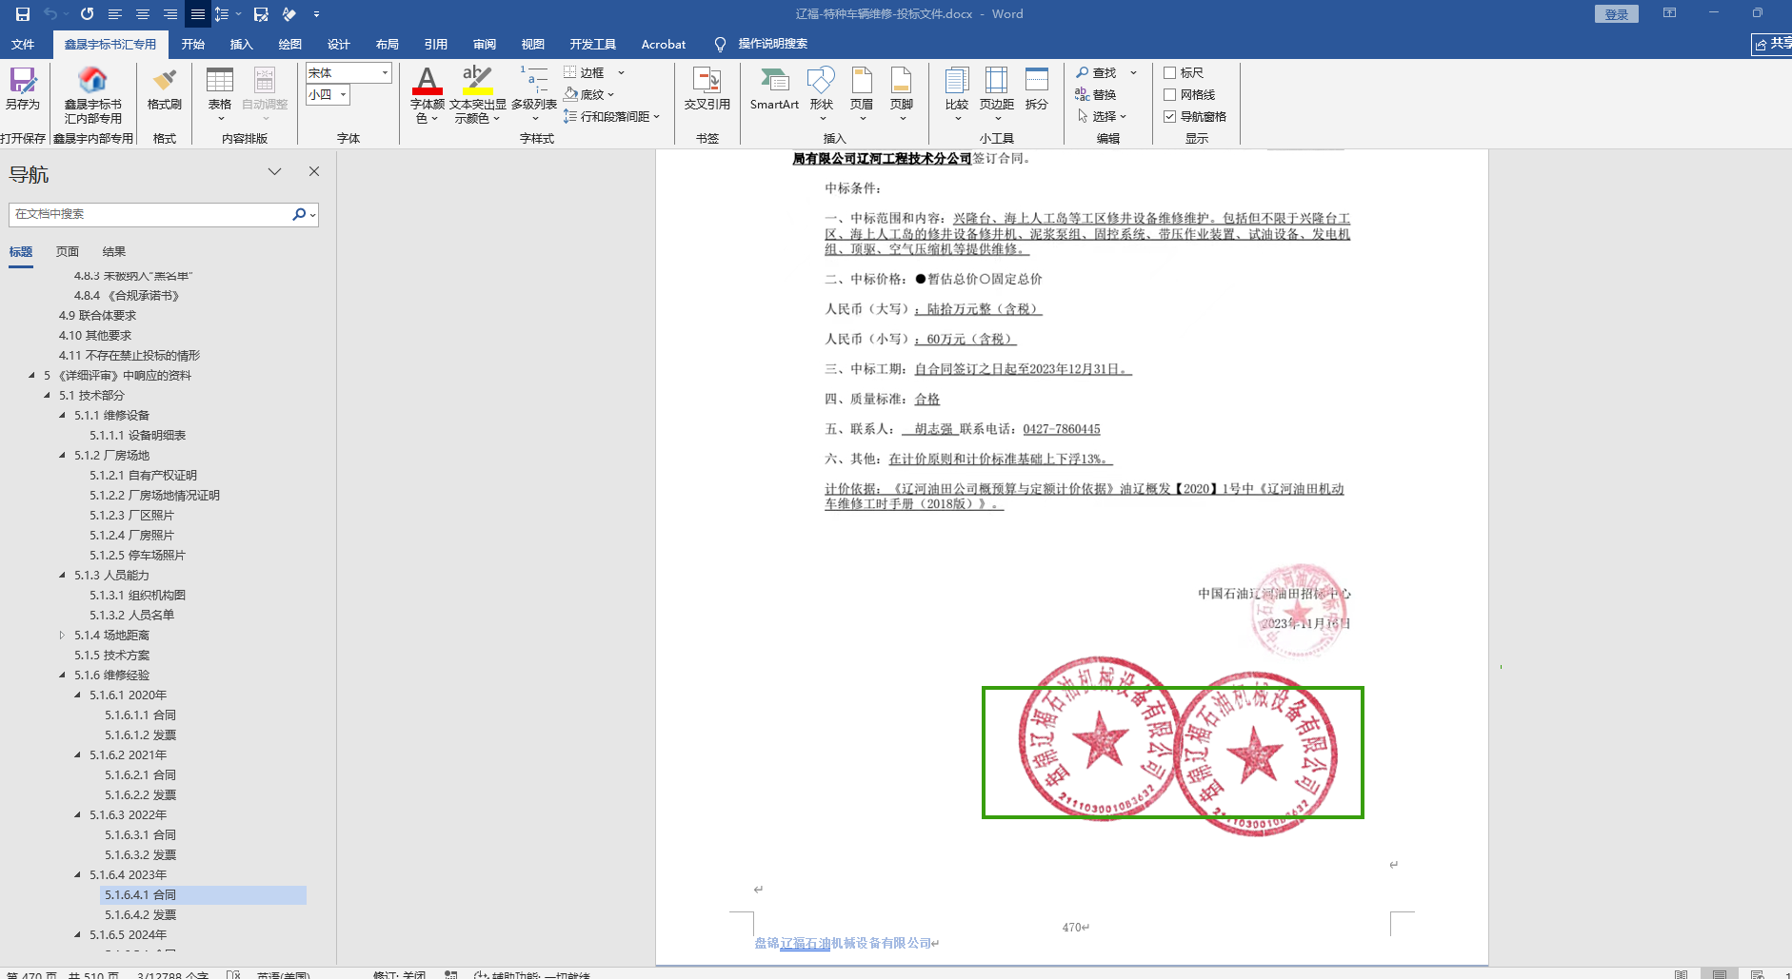Open the 页眉 header menu
The image size is (1792, 979).
862,94
